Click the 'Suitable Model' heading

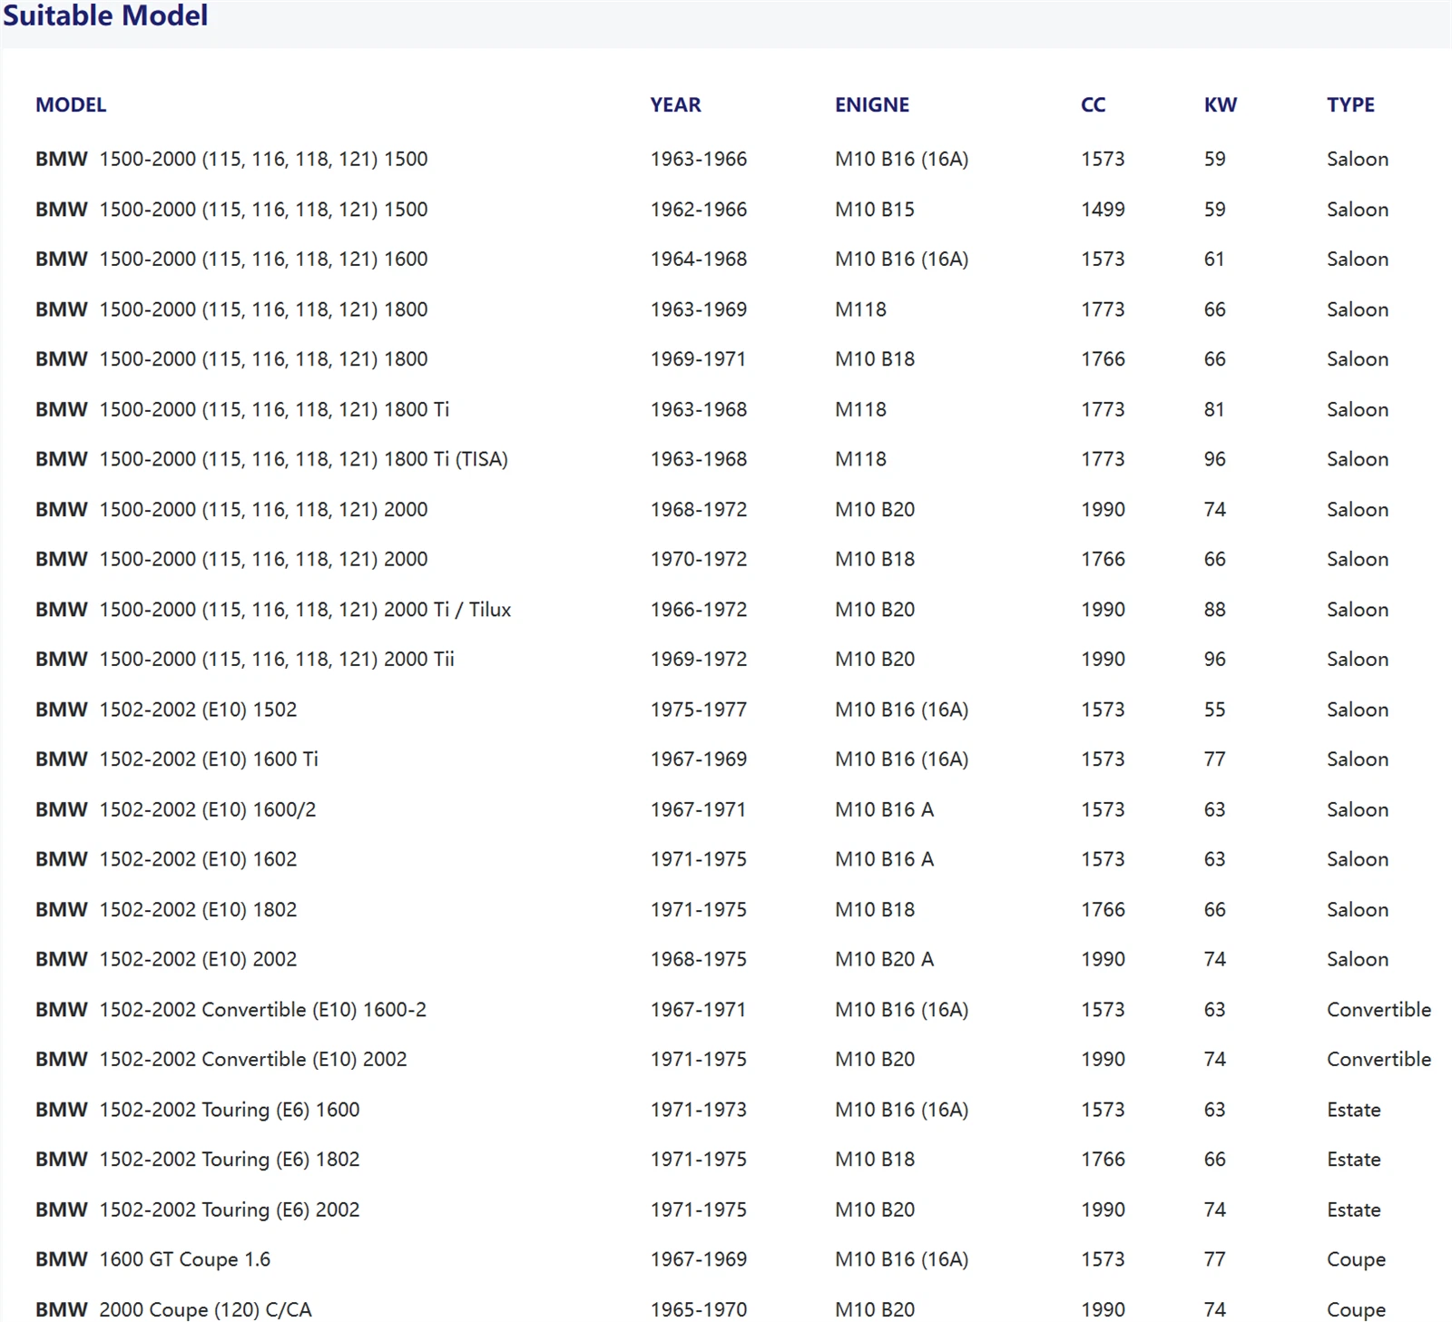(x=105, y=15)
